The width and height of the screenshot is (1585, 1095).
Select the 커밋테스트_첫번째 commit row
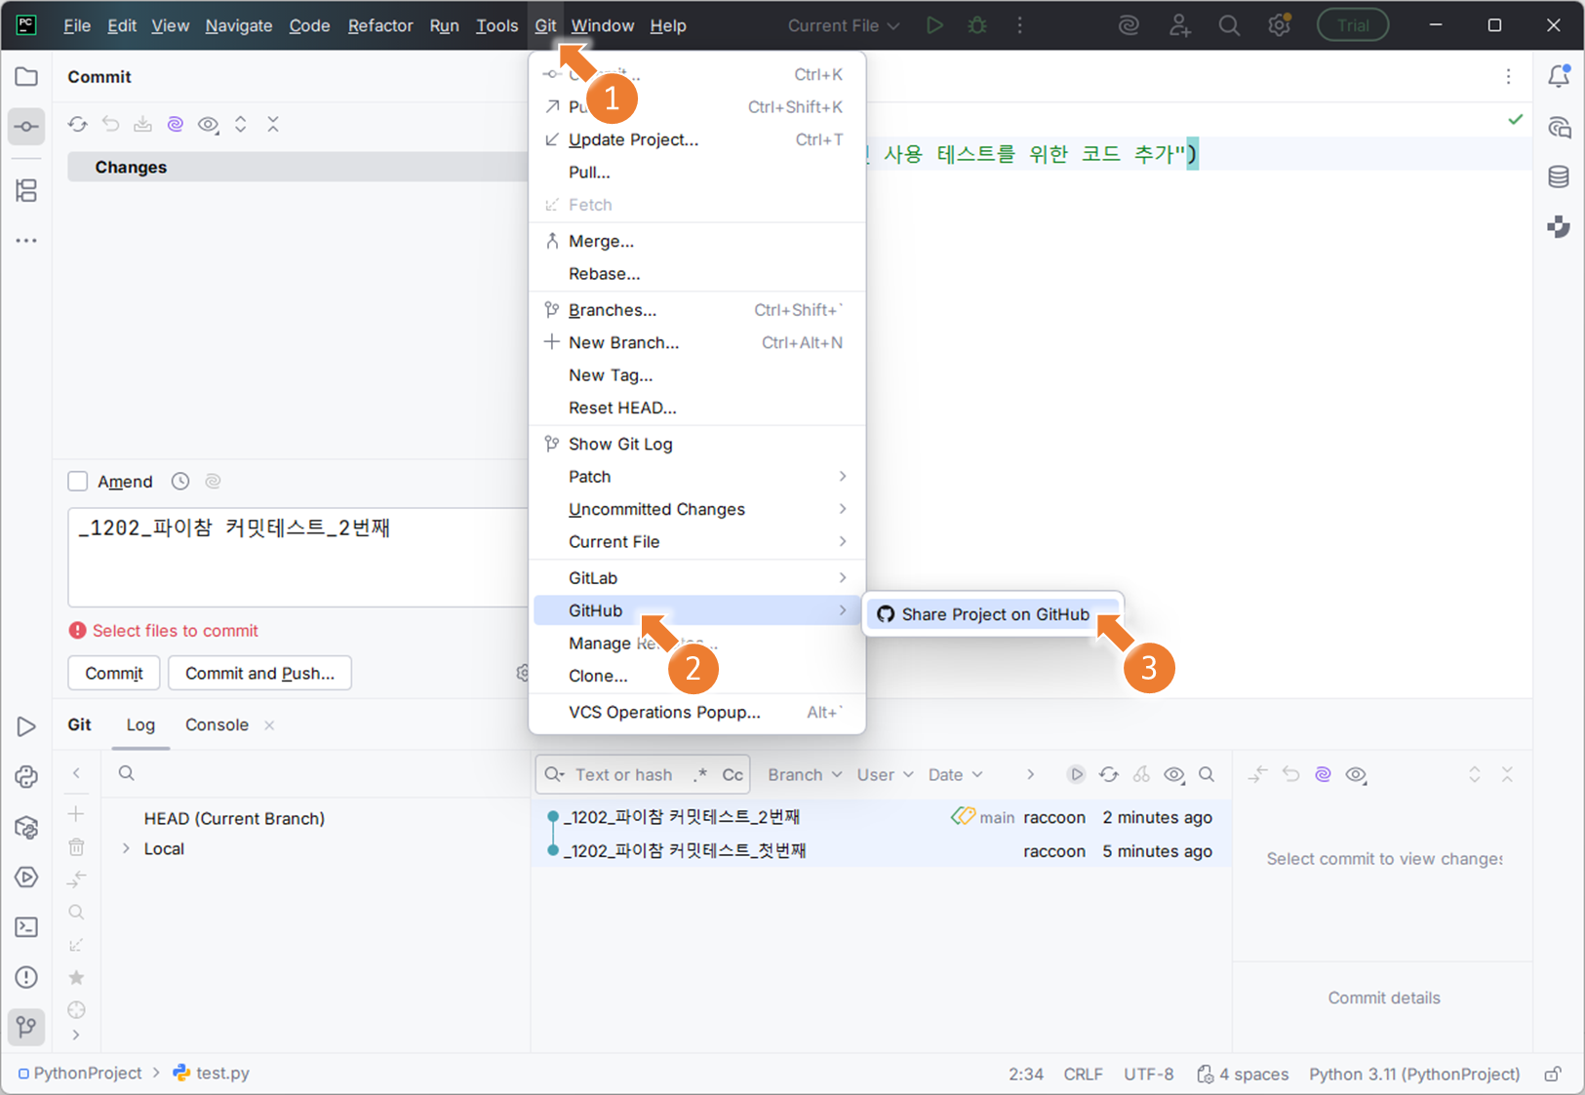[x=883, y=850]
